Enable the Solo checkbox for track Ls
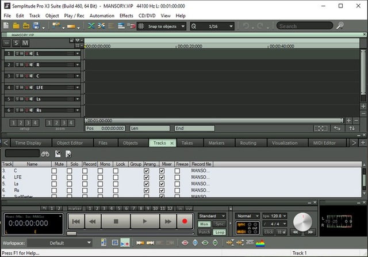Screen dimensions: 368x257 point(70,184)
